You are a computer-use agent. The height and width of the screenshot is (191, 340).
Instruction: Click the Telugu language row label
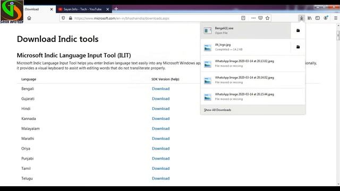tap(27, 178)
